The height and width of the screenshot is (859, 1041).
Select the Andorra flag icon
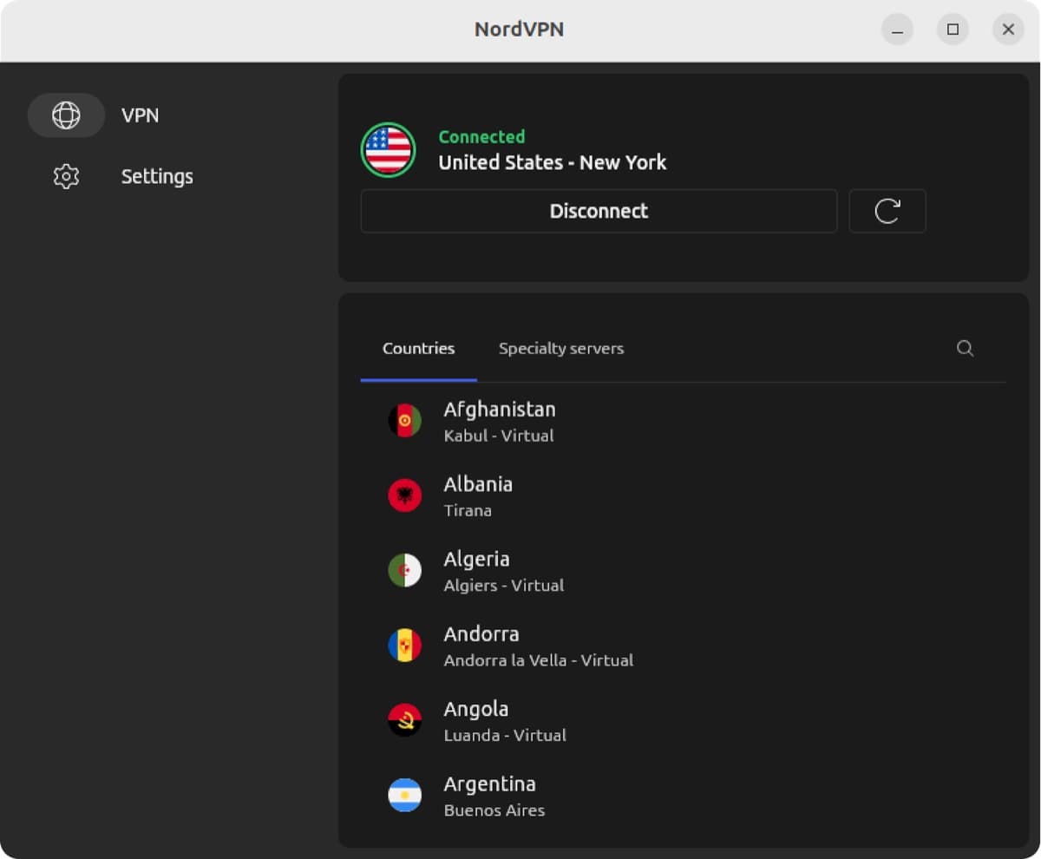pos(404,646)
